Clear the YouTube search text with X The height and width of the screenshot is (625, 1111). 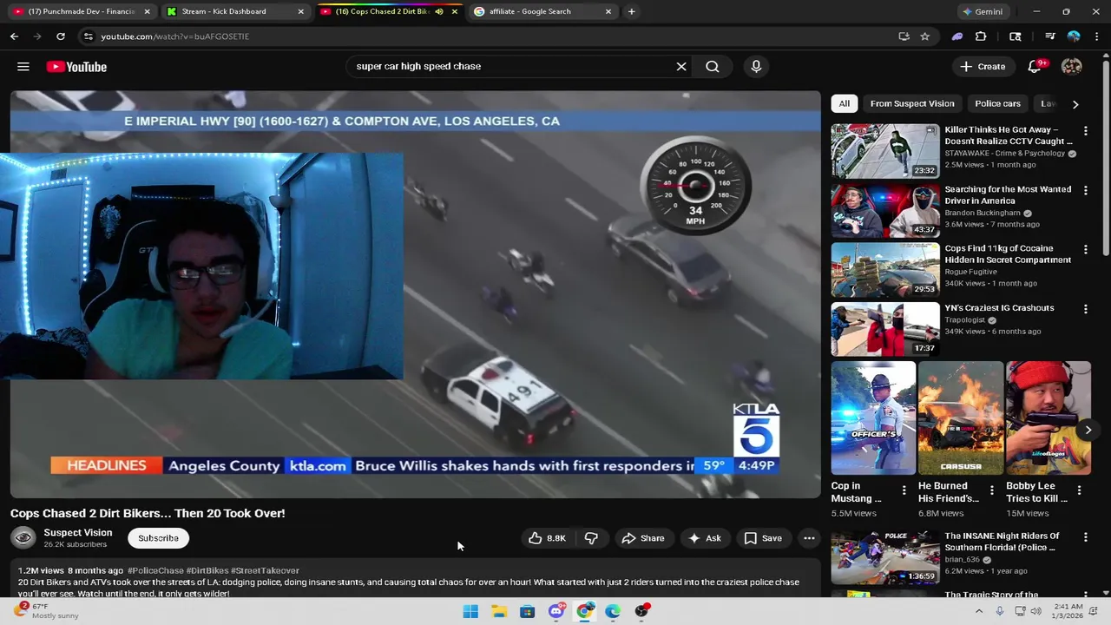click(x=681, y=66)
